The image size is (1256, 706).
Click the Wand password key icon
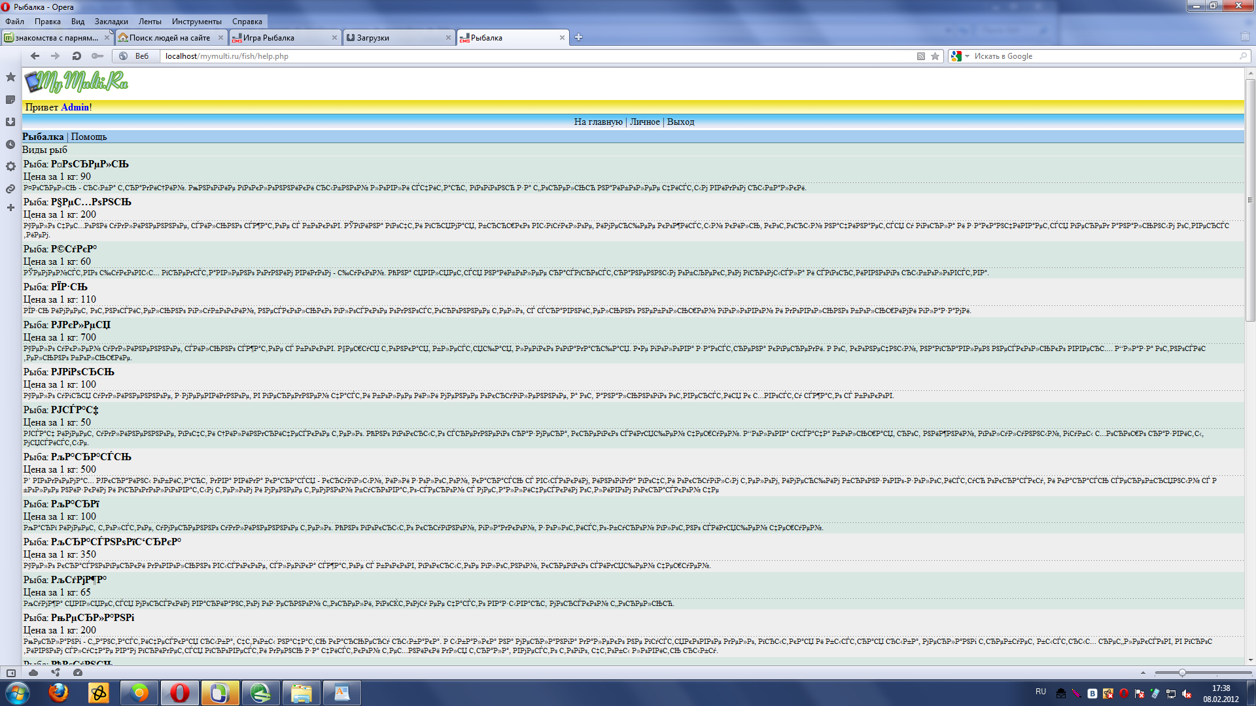(x=97, y=56)
